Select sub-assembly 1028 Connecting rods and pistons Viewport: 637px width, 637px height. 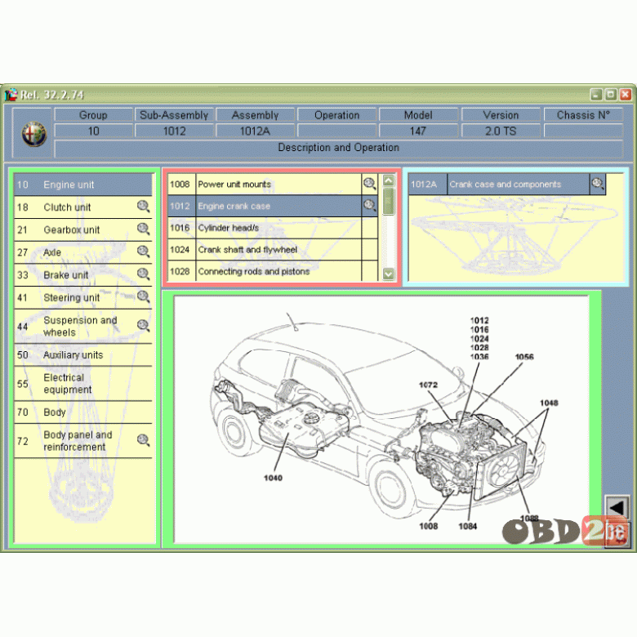tap(273, 271)
